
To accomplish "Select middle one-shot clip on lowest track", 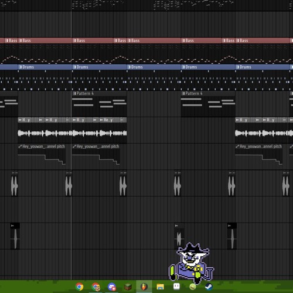I will click(179, 236).
